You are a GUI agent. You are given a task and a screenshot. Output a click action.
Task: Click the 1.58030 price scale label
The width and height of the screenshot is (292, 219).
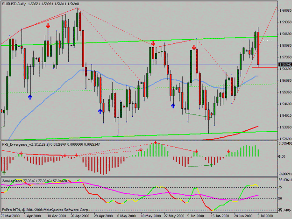tap(285, 45)
